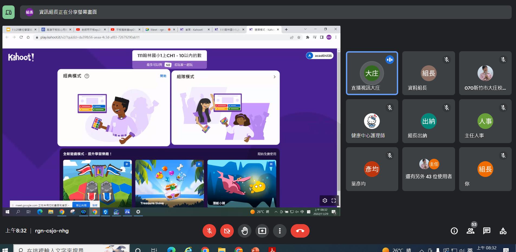Open Chrome tab search dropdown arrow
Viewport: 516px width, 252px height.
click(x=305, y=29)
